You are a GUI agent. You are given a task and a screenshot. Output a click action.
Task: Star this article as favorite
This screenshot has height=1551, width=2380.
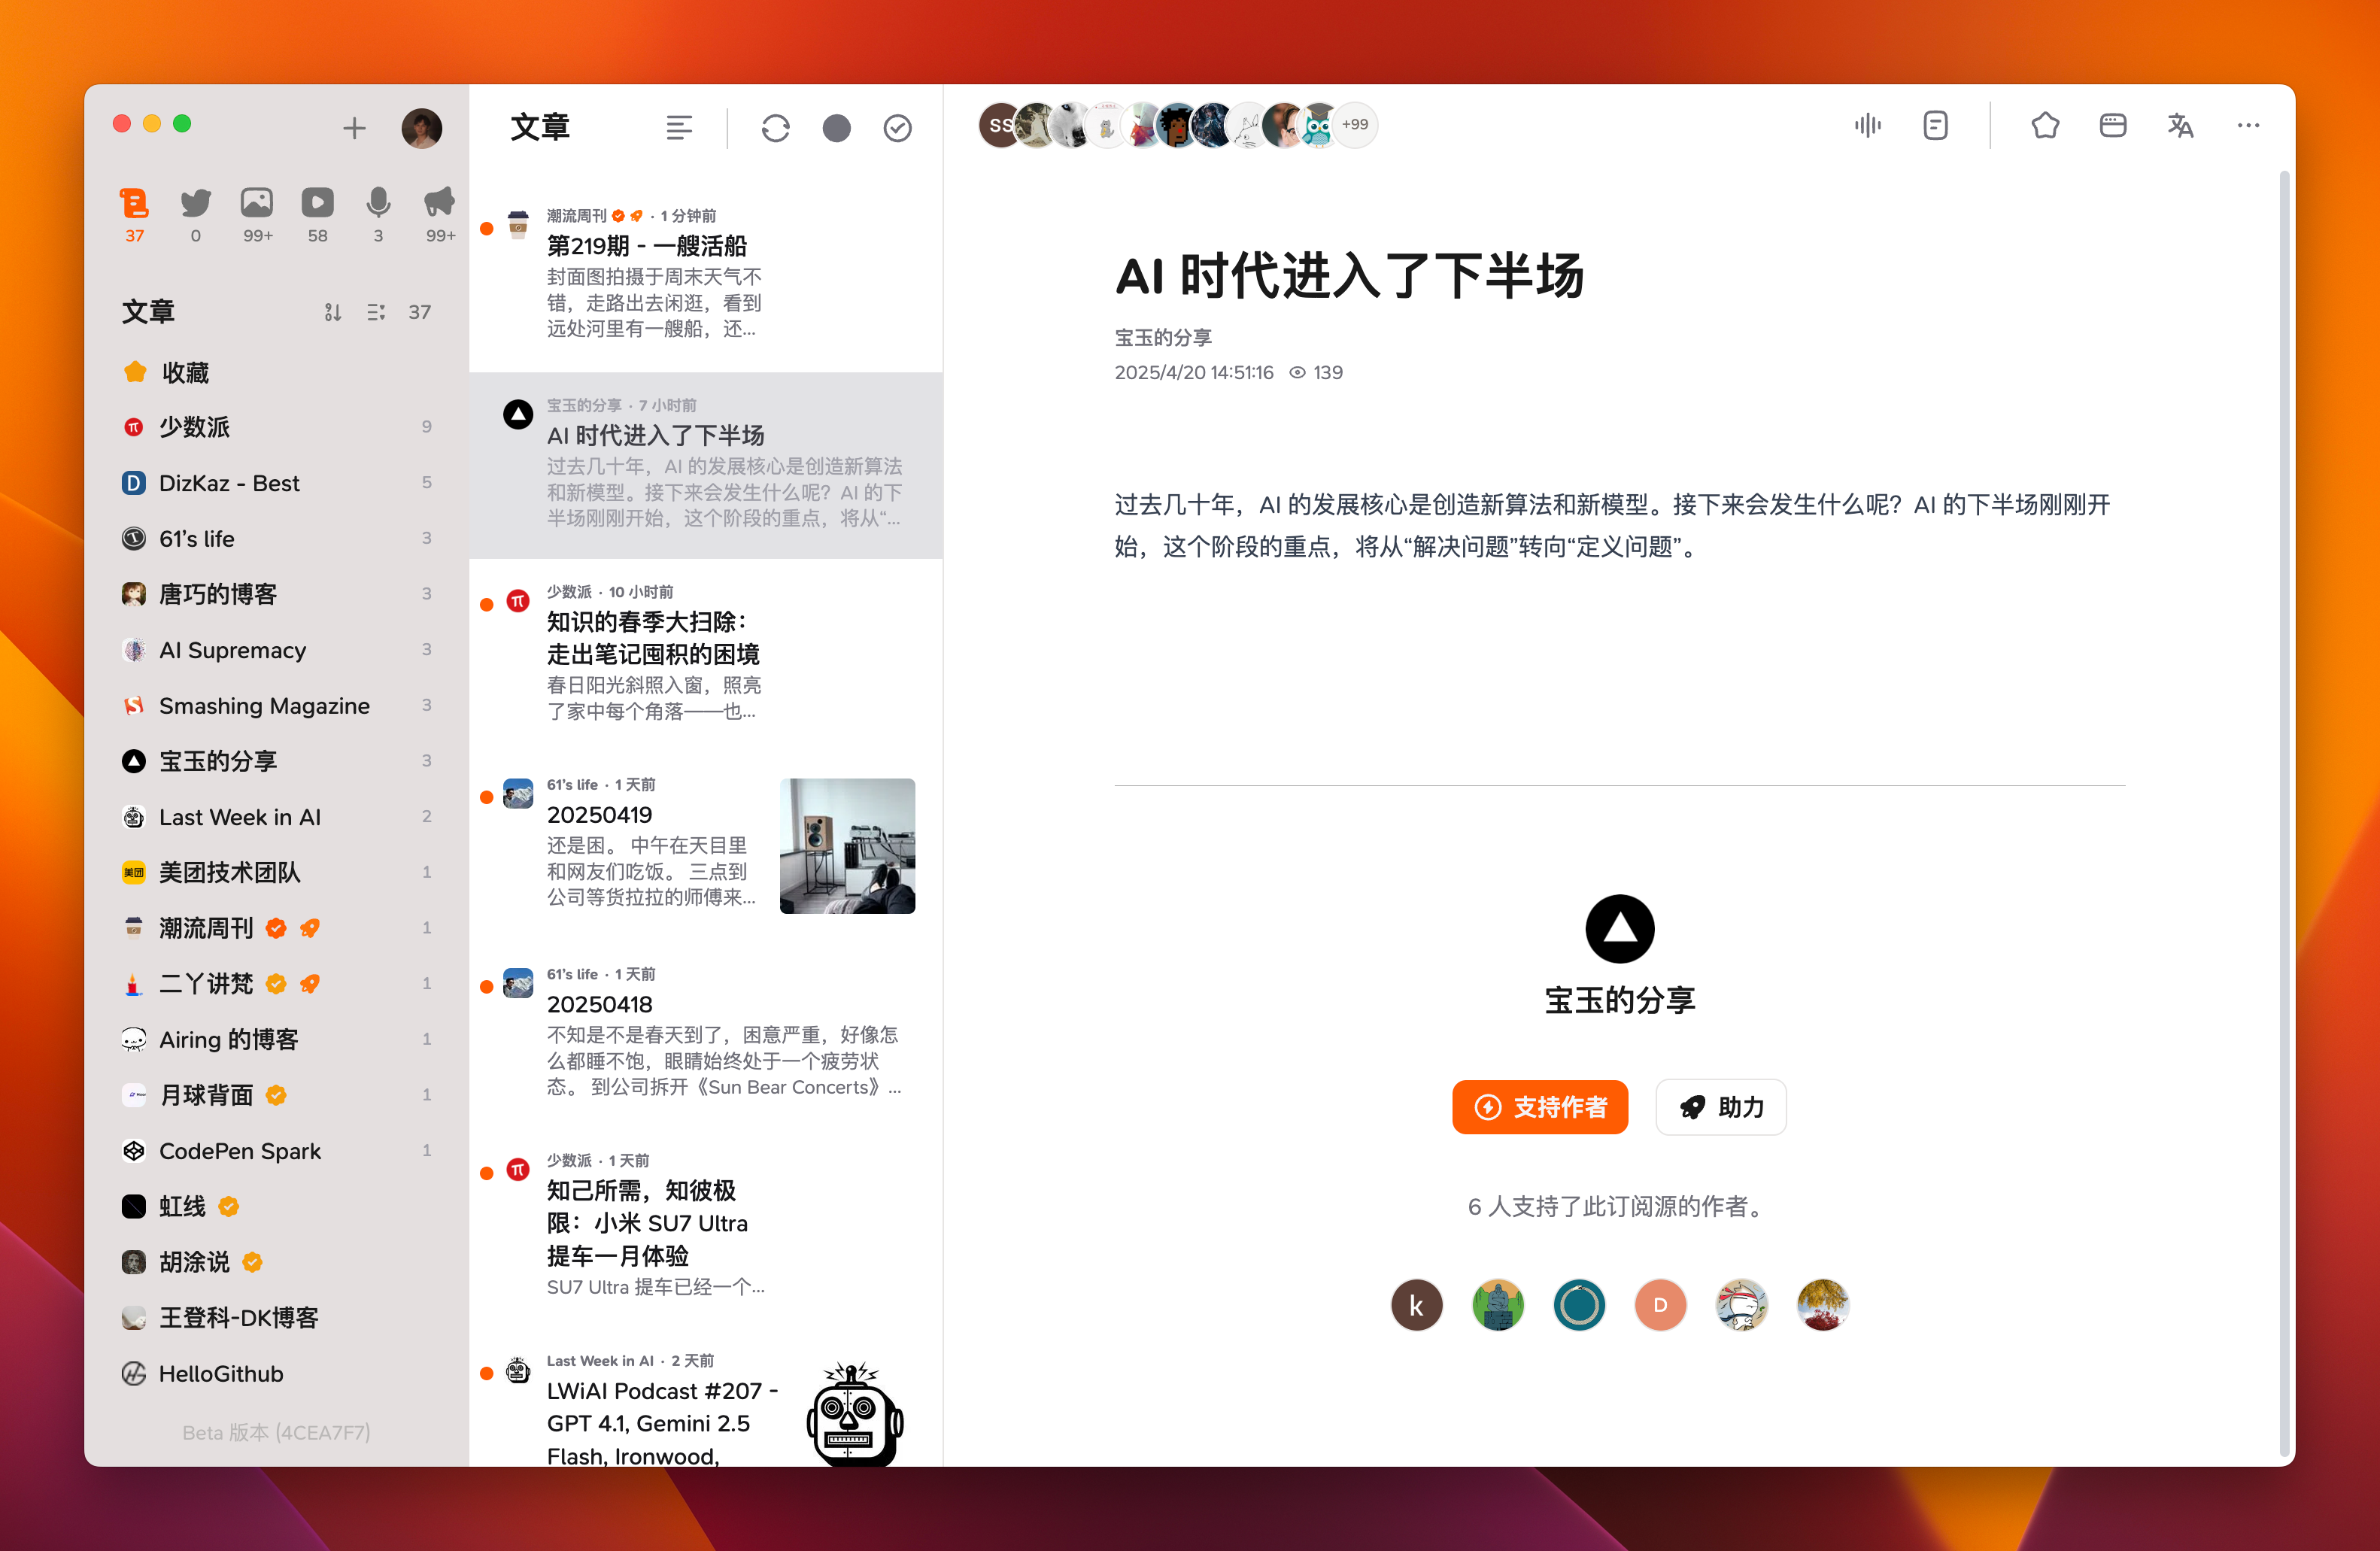coord(2045,126)
